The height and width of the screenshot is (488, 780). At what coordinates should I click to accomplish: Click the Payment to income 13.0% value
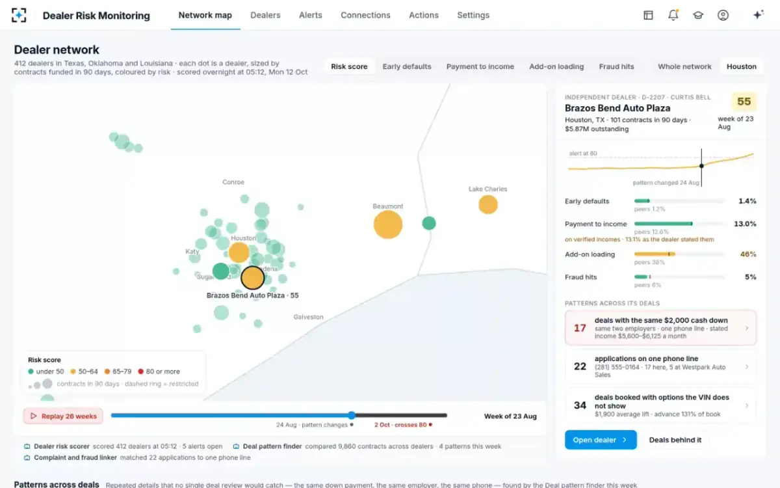coord(745,224)
